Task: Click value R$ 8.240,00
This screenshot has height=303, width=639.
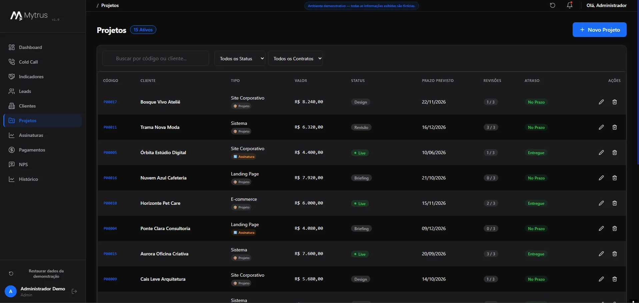Action: (x=309, y=102)
